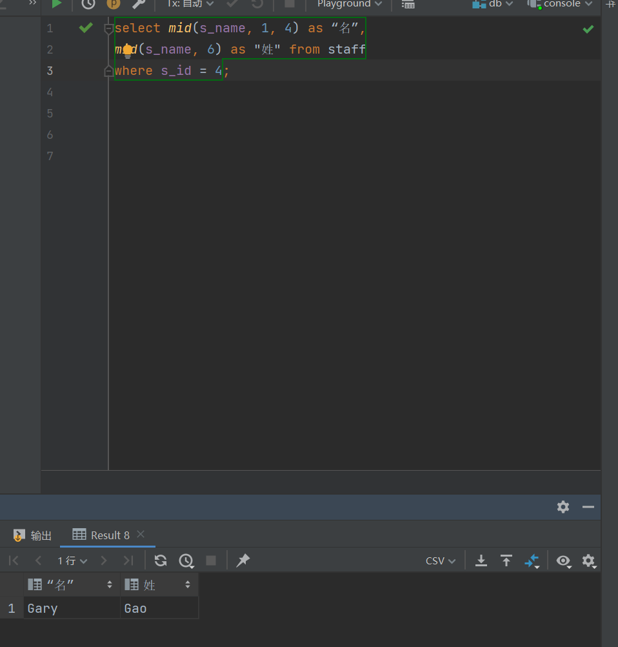The height and width of the screenshot is (647, 618).
Task: Reload the result set
Action: (161, 560)
